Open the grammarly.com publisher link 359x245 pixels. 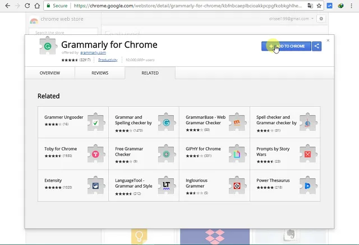93,53
